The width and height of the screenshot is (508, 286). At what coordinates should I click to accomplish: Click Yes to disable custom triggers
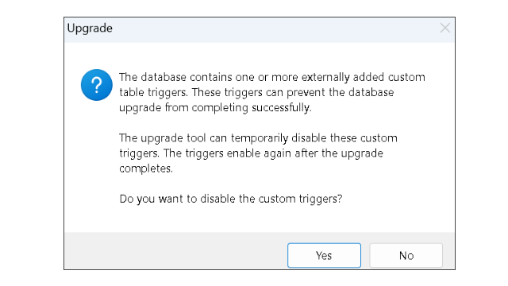tap(324, 256)
